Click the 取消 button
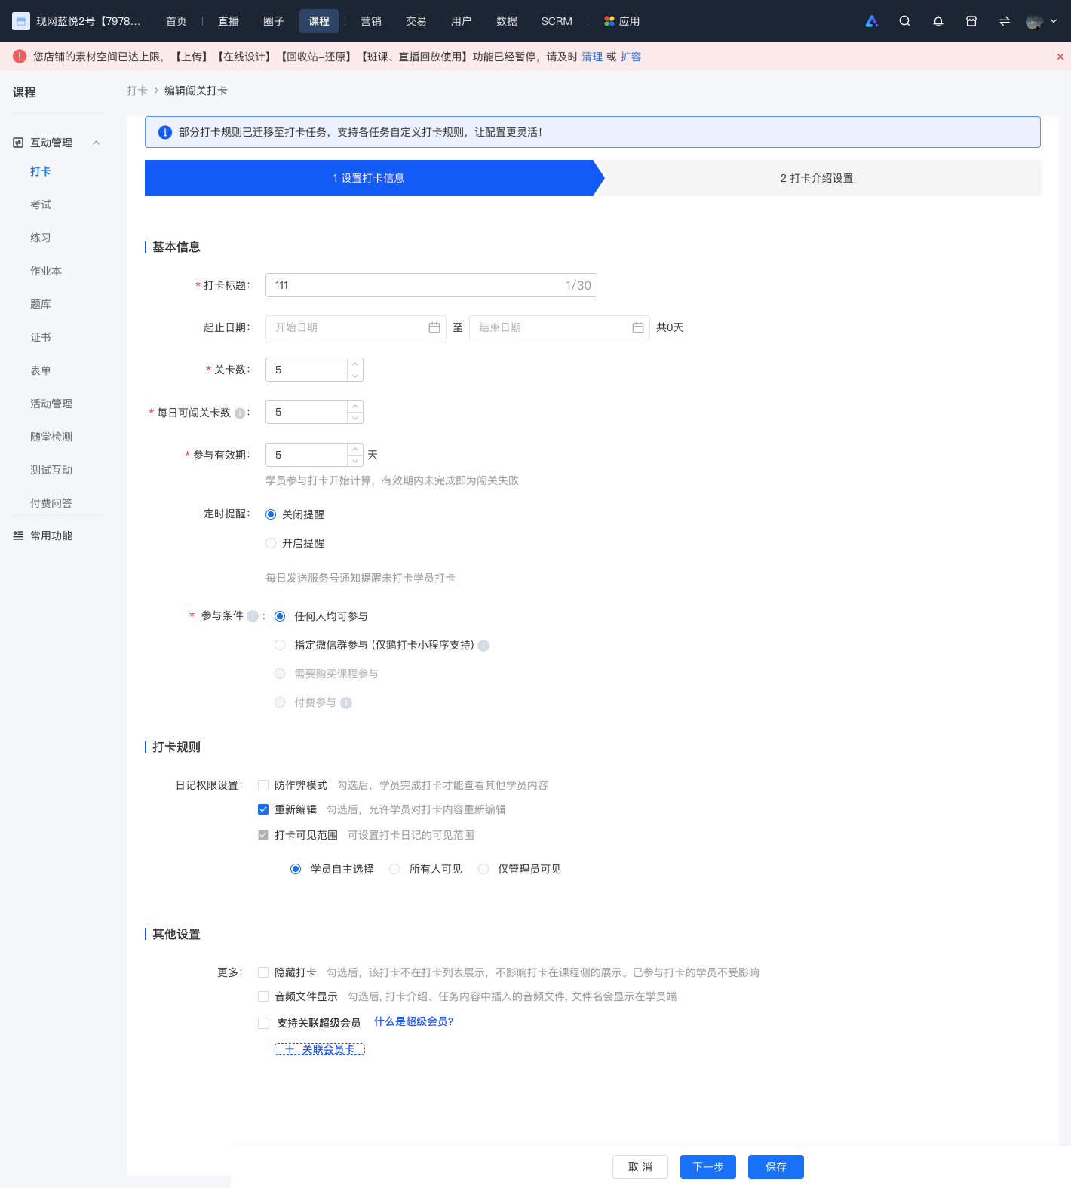This screenshot has width=1071, height=1188. coord(640,1167)
